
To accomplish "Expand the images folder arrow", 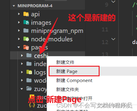I will [x=19, y=22].
